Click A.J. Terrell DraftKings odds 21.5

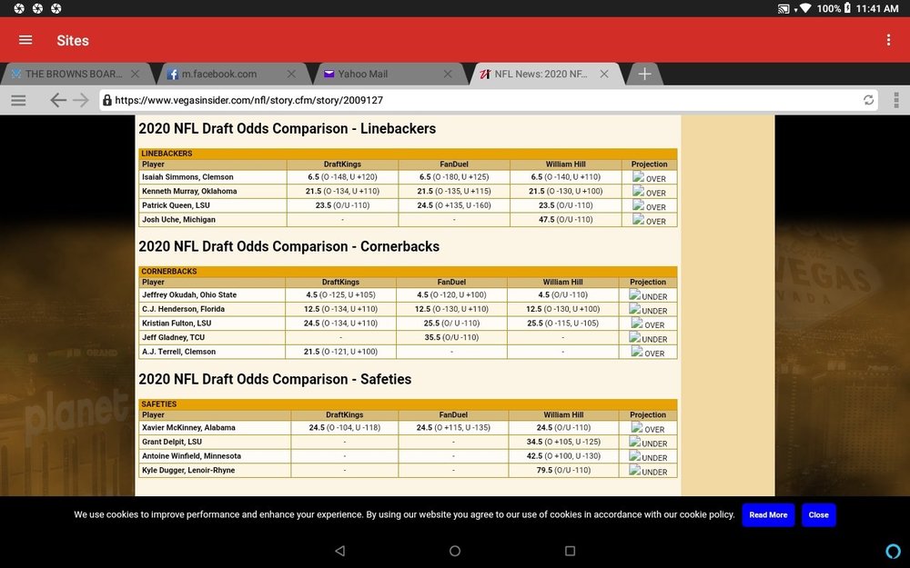tap(340, 352)
